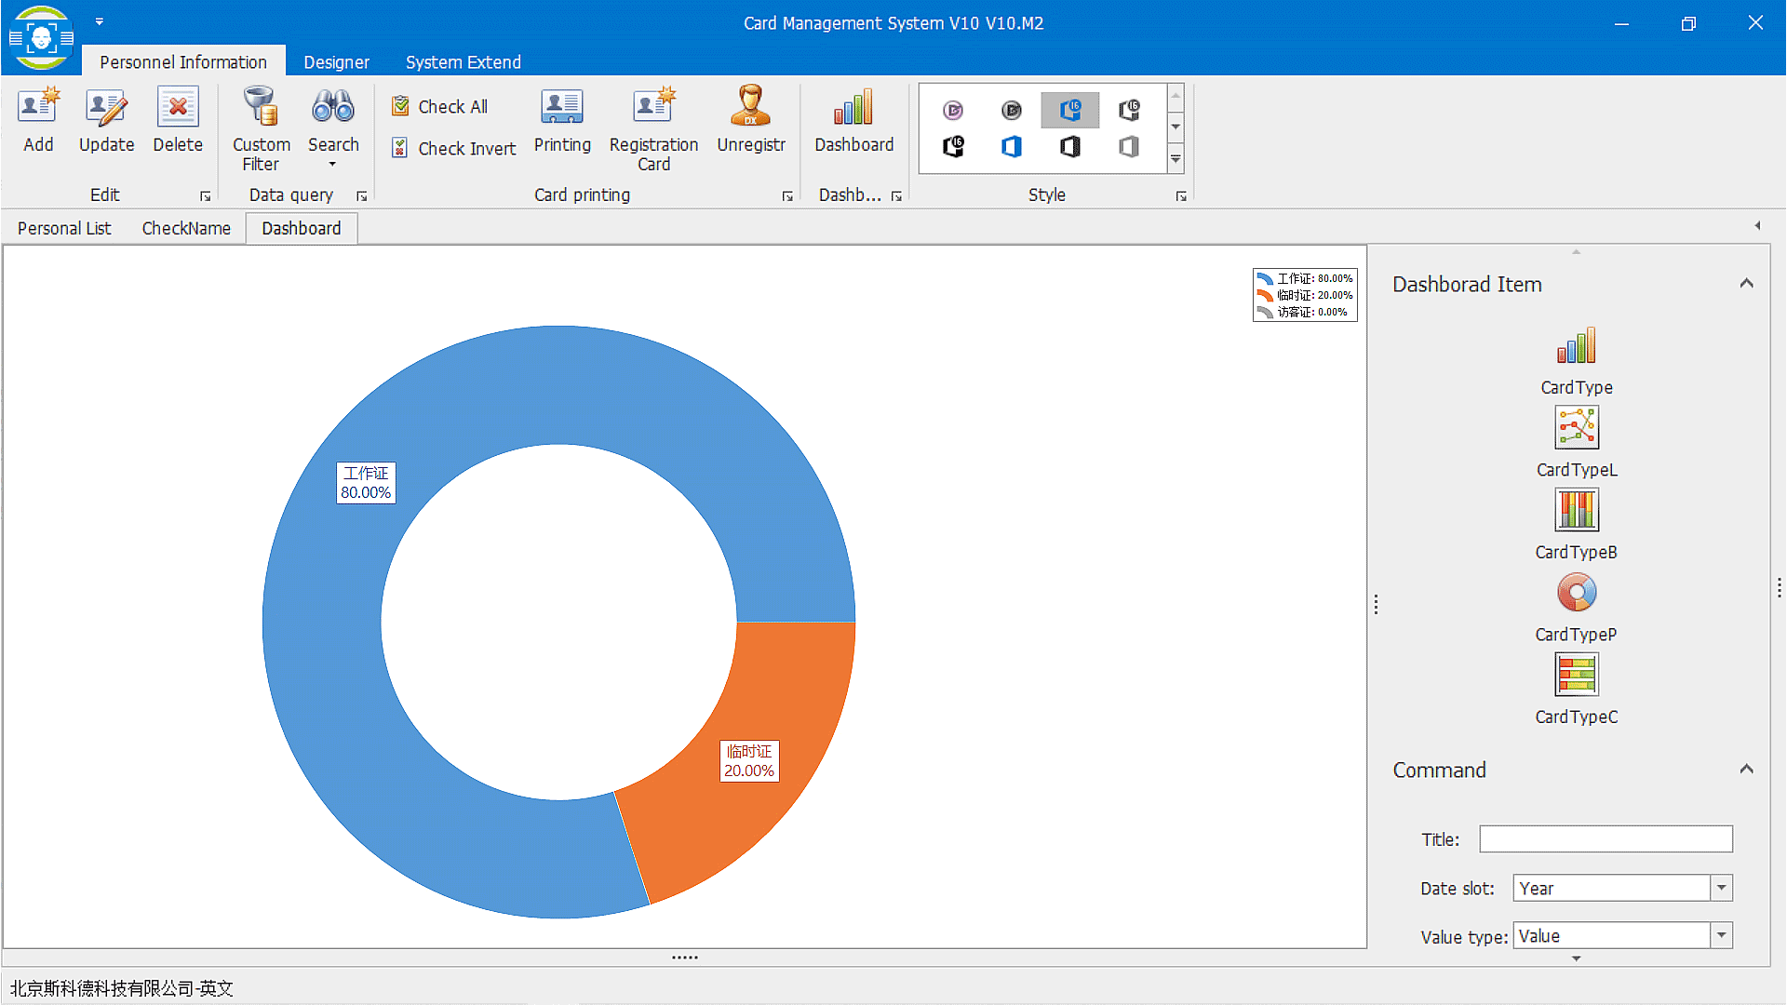Switch to the Personal List tab

[x=64, y=228]
